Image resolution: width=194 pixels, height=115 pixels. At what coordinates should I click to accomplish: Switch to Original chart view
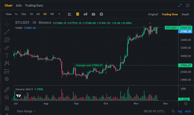(153, 14)
